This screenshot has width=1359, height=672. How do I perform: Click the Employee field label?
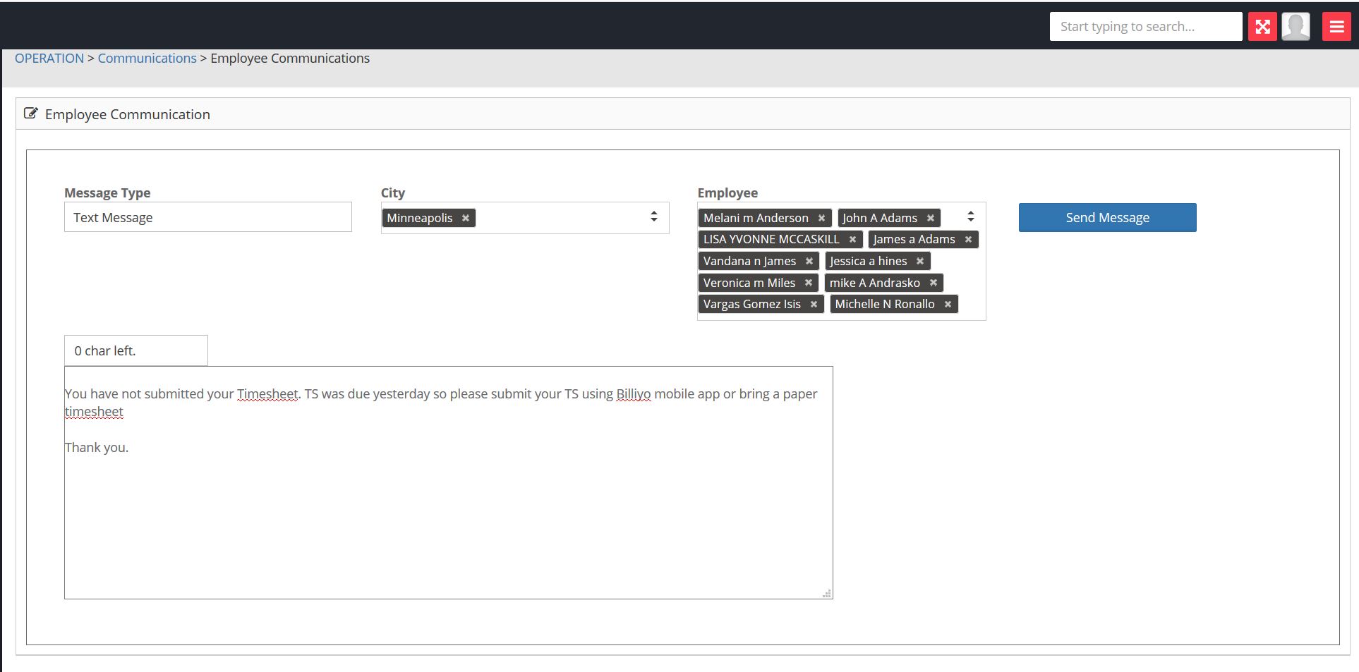click(727, 193)
